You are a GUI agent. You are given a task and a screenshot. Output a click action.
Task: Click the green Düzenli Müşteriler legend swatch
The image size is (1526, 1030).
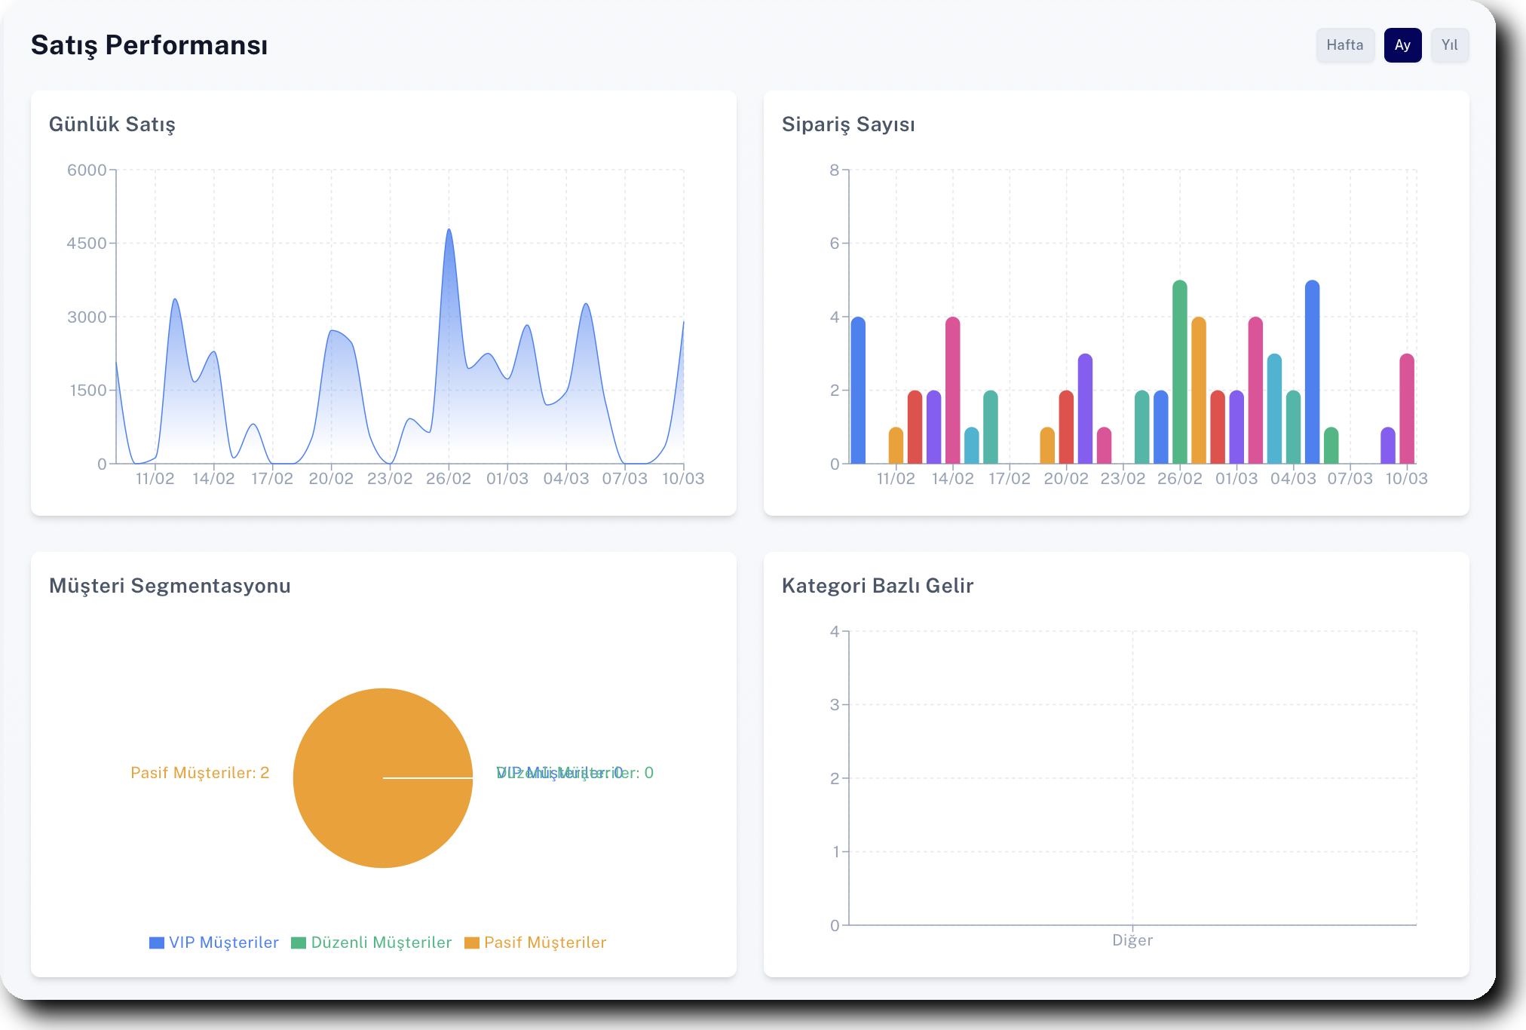click(x=299, y=943)
